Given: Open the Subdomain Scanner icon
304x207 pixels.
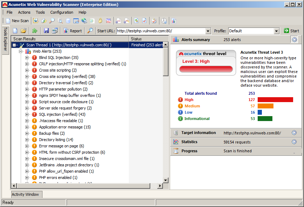Looking at the screenshot, I should pyautogui.click(x=60, y=21).
